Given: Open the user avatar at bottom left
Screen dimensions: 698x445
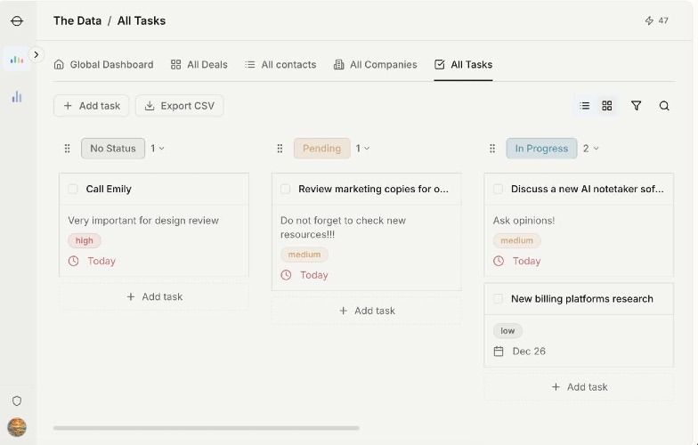Looking at the screenshot, I should click(17, 427).
